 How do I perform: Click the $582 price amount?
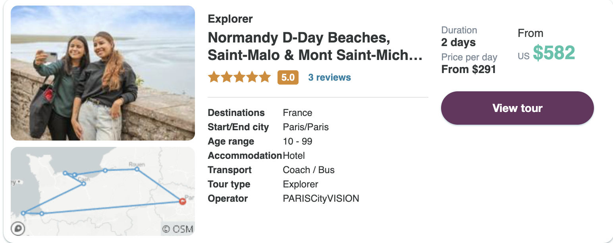click(554, 53)
